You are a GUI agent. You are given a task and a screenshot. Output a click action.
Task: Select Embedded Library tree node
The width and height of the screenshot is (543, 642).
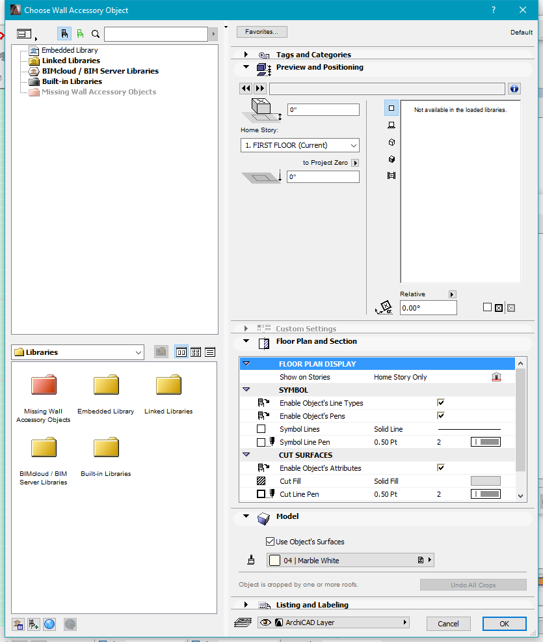(70, 50)
